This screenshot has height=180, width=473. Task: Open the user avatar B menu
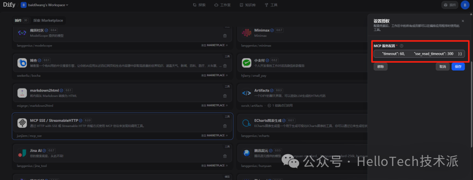coord(465,5)
